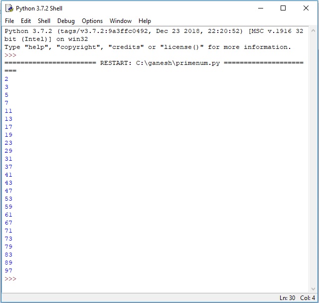
Task: Click the Col: 4 status indicator
Action: 308,298
